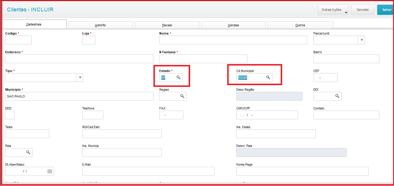This screenshot has height=186, width=394.
Task: Switch to the Cadastrais tab
Action: 34,24
